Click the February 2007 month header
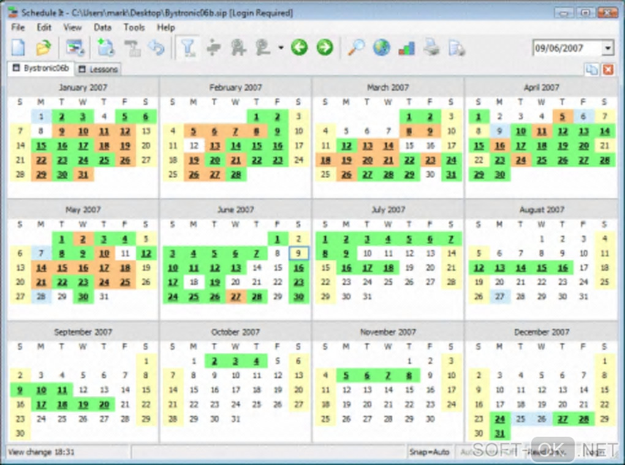The image size is (625, 465). coord(235,87)
